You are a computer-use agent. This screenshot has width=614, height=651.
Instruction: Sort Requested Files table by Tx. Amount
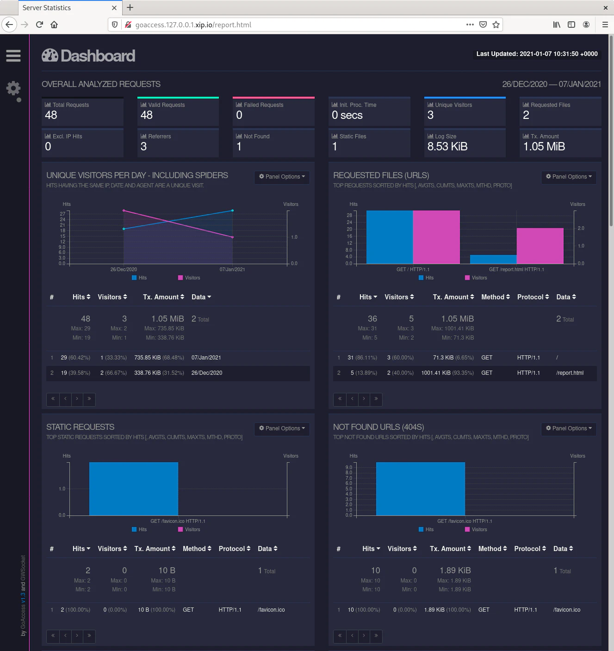(453, 297)
